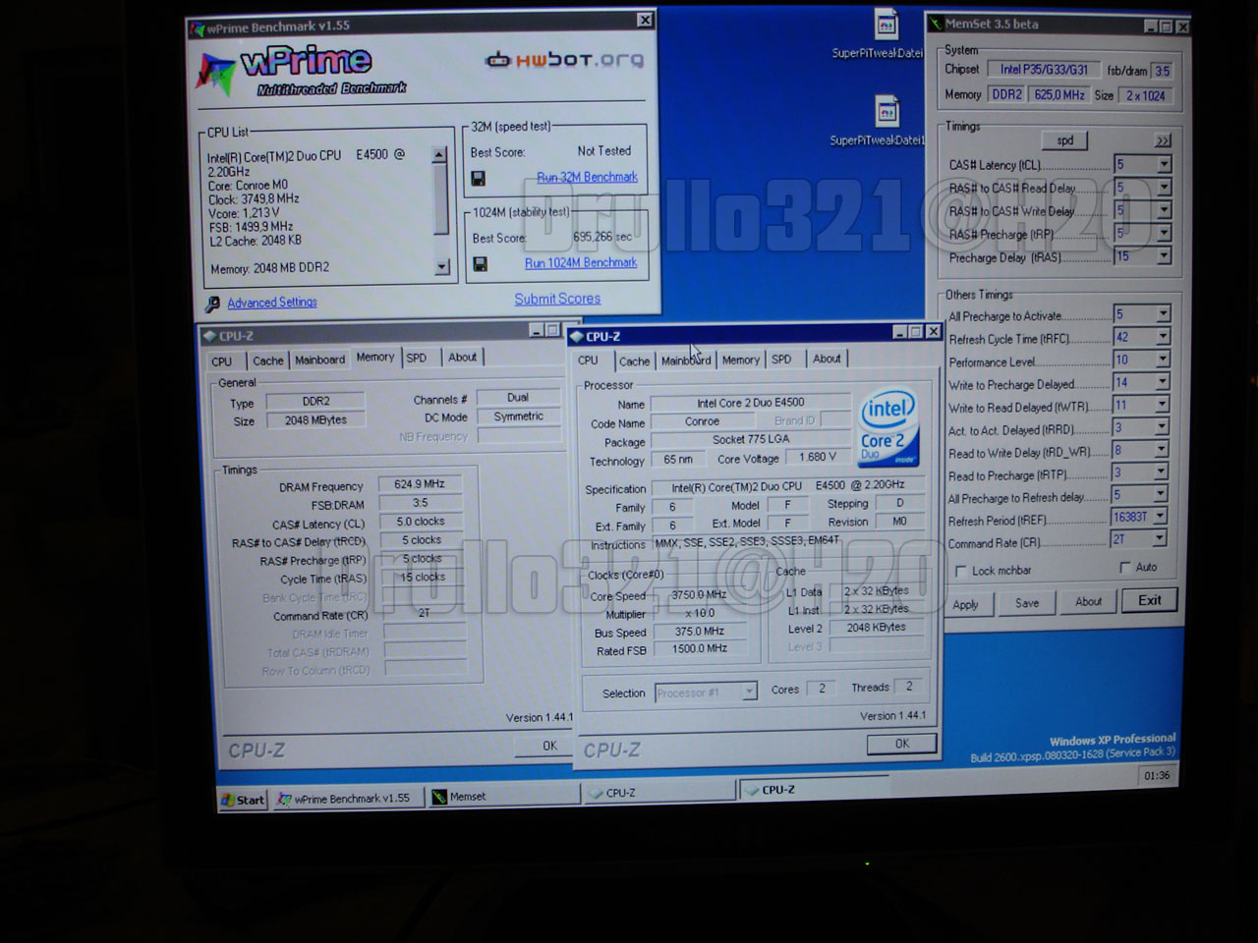Open Read to Write Delay (tRD_WR) dropdown
This screenshot has width=1258, height=943.
pyautogui.click(x=1163, y=450)
